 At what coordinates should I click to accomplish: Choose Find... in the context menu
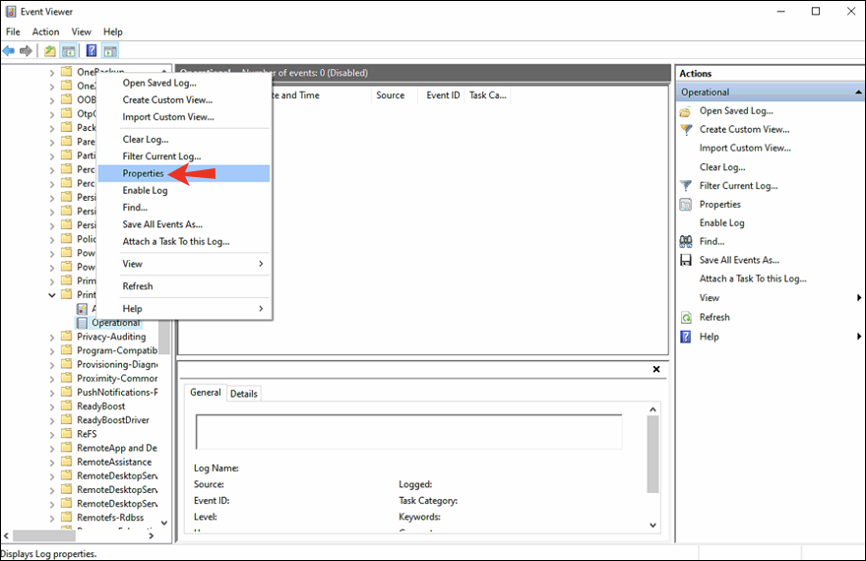tap(184, 208)
